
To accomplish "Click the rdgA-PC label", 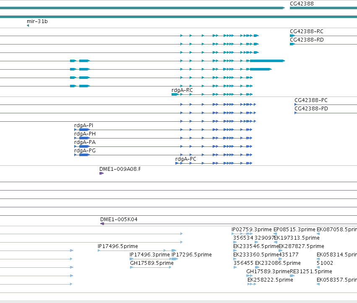I will (x=185, y=159).
